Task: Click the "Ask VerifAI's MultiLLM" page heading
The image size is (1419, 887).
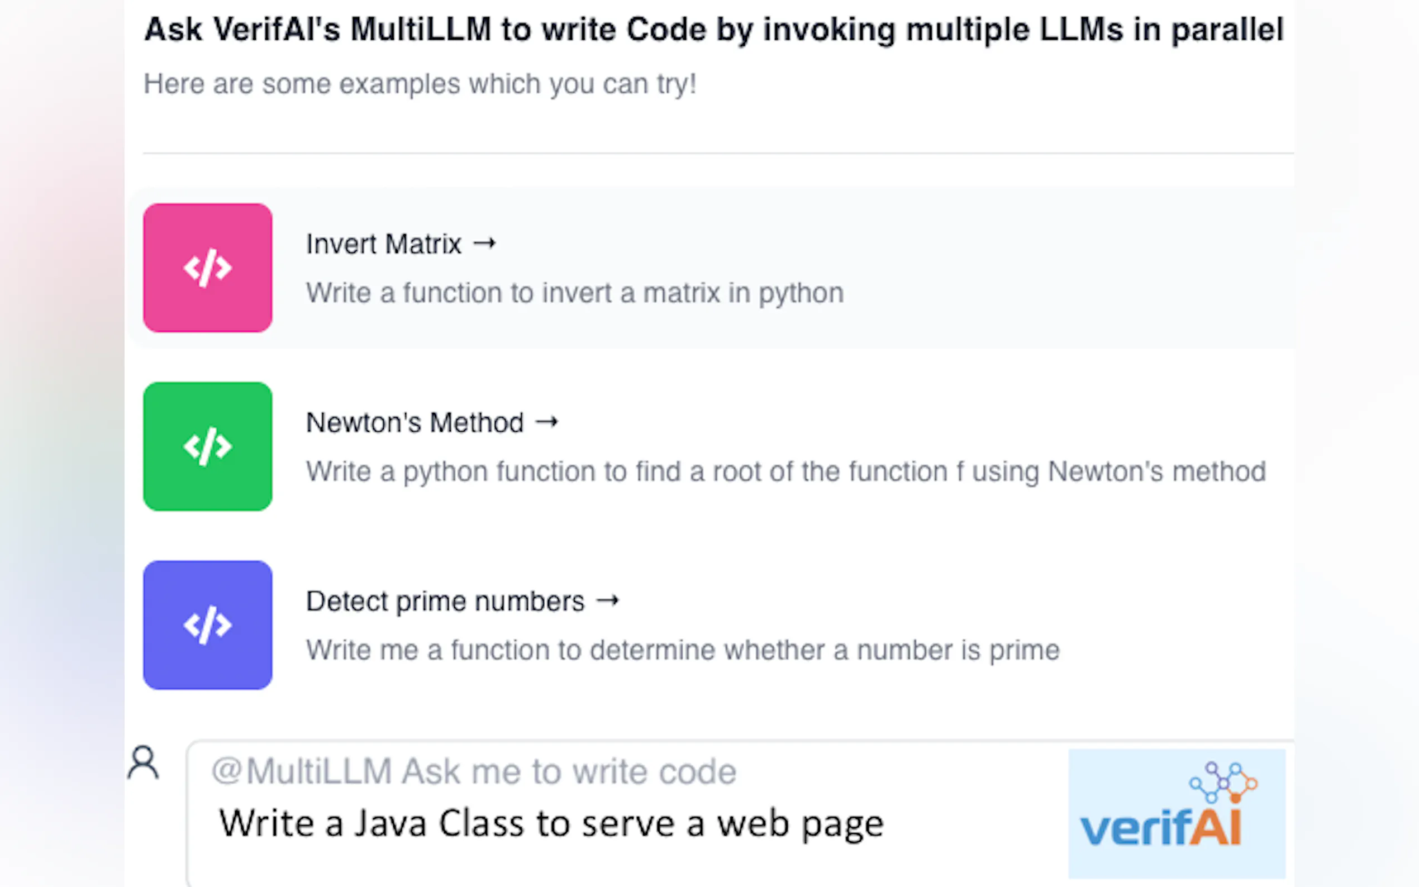Action: [x=713, y=30]
